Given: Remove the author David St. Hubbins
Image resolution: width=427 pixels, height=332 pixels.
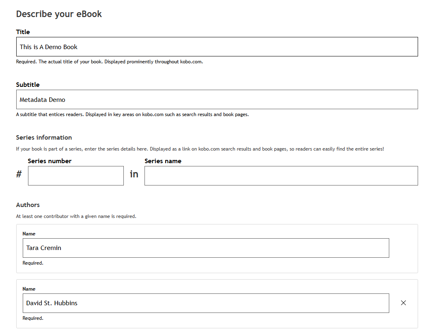Looking at the screenshot, I should tap(403, 303).
